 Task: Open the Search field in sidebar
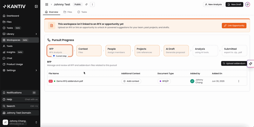point(20,106)
